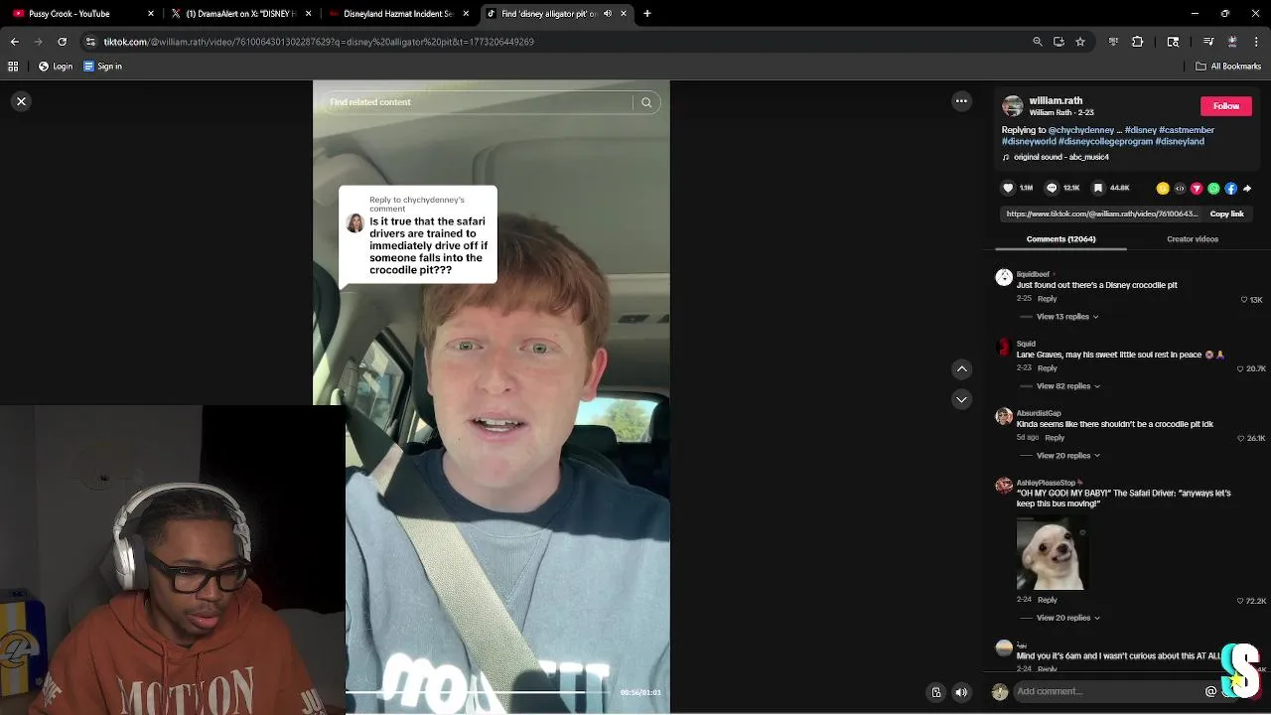Follow william.rath

click(x=1226, y=106)
